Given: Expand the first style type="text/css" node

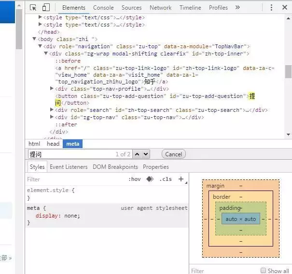Looking at the screenshot, I should point(40,17).
